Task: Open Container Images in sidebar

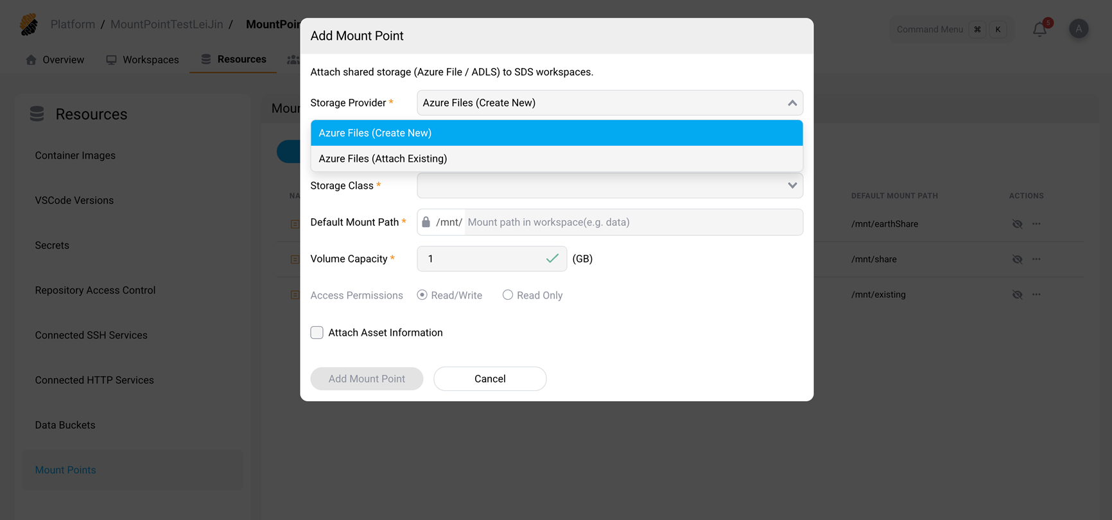Action: click(75, 155)
